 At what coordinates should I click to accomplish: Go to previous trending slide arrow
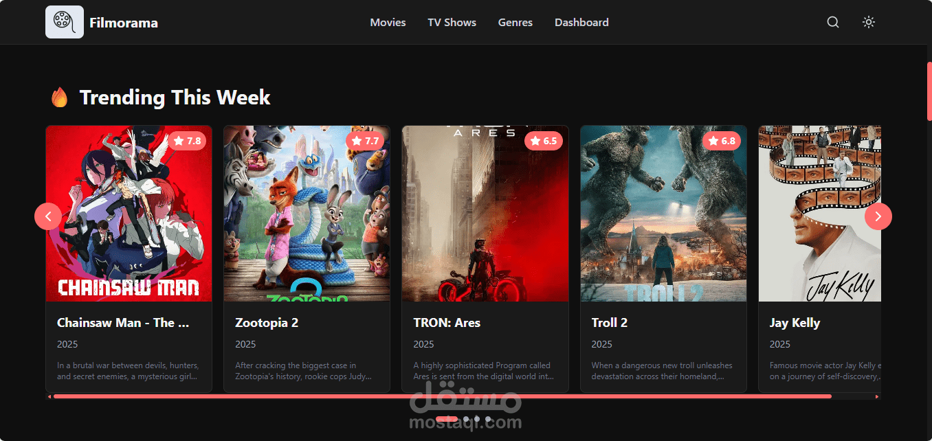tap(48, 216)
